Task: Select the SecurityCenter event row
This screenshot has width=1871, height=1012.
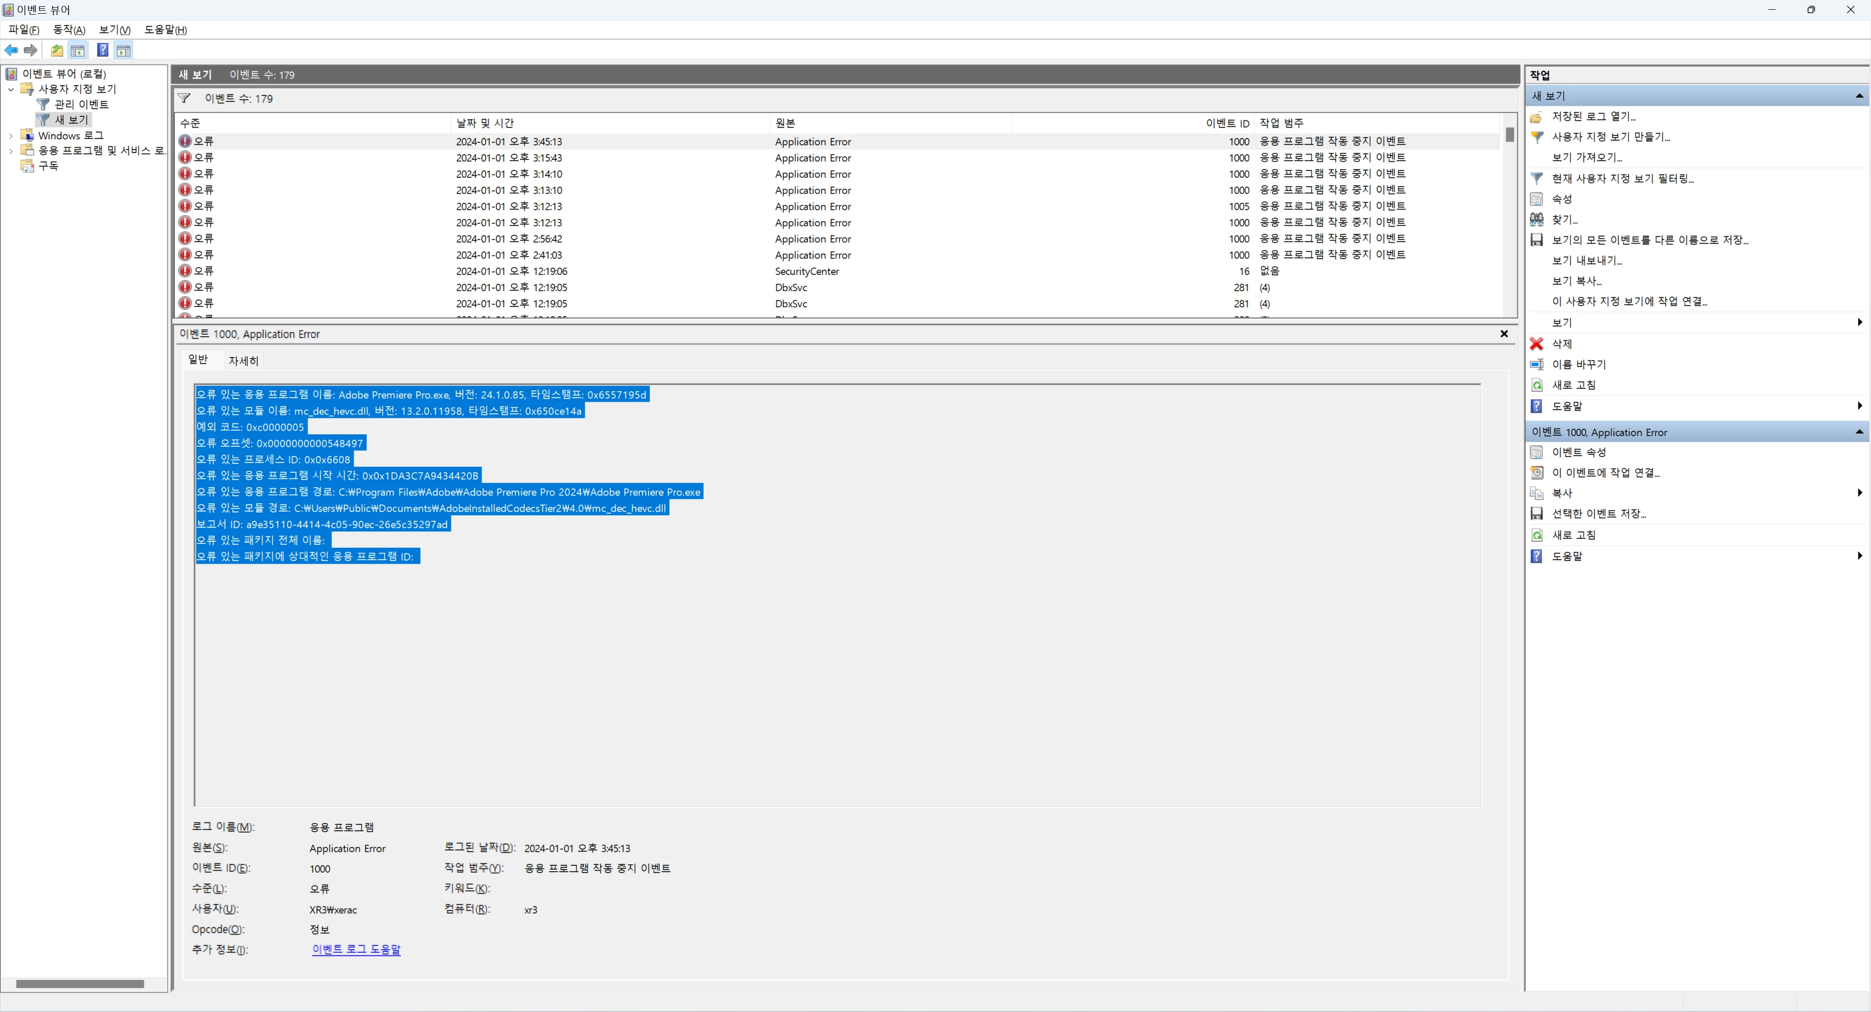Action: pyautogui.click(x=806, y=271)
